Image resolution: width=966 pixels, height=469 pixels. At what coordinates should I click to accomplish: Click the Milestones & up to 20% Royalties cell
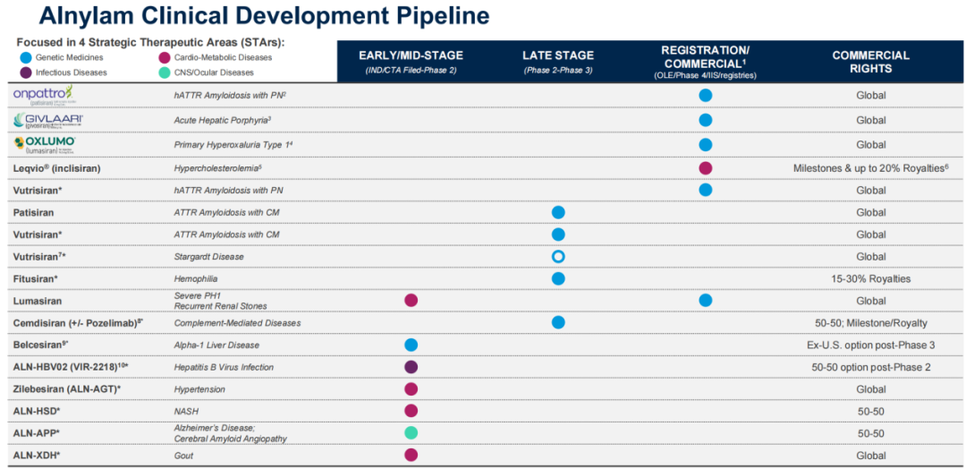pyautogui.click(x=871, y=168)
